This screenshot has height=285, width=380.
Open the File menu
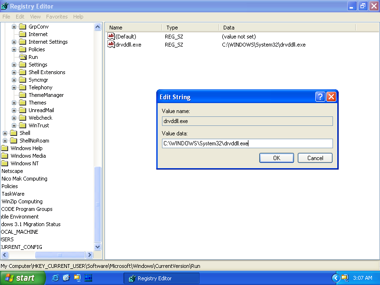(x=6, y=17)
